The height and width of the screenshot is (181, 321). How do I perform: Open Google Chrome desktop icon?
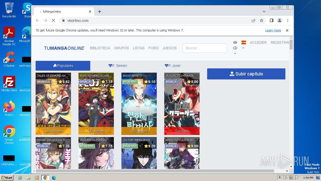[9, 134]
